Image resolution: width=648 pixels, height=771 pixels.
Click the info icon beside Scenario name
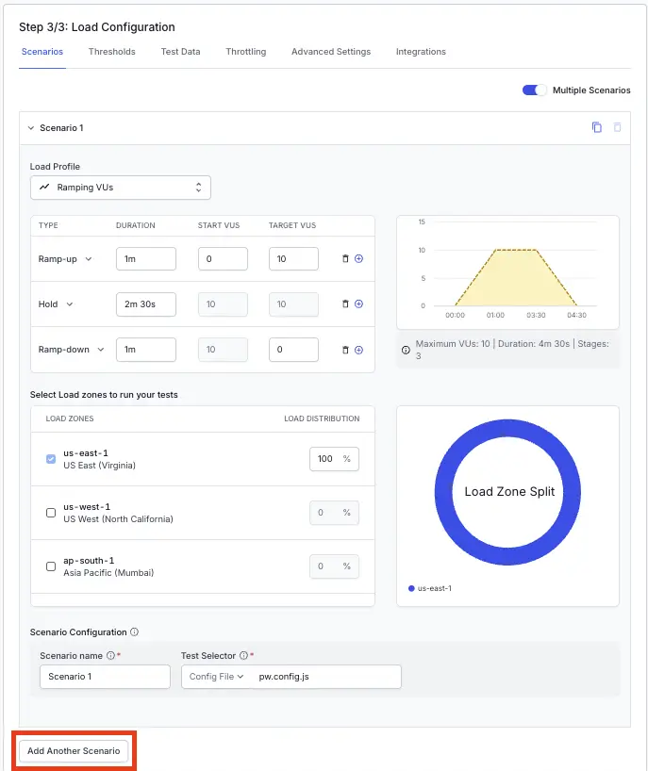click(110, 655)
